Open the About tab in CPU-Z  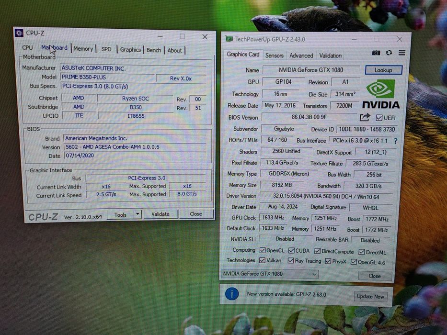tap(174, 51)
